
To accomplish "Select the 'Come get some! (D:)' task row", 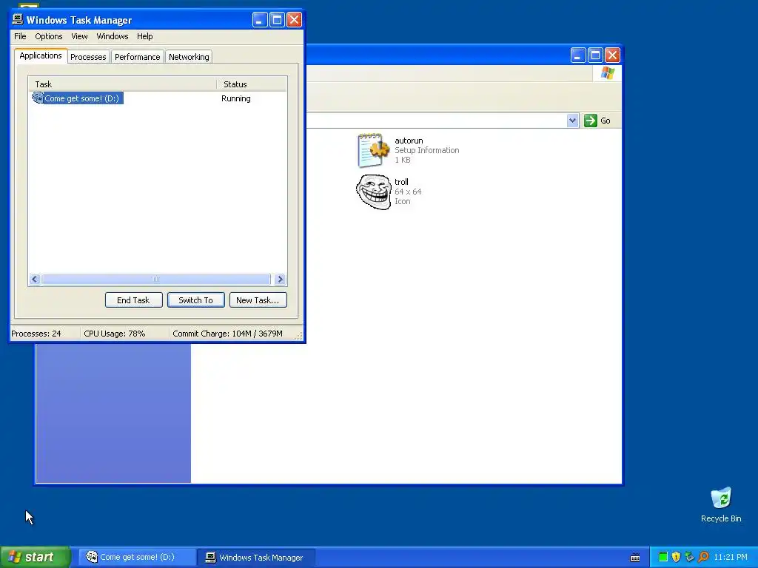I will coord(158,98).
